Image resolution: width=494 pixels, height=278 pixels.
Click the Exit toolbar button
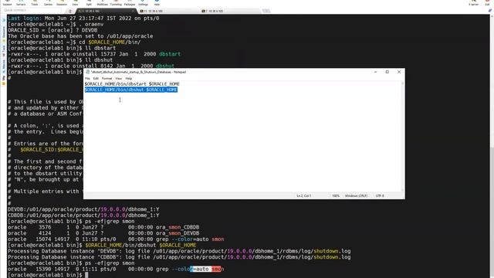[487, 3]
